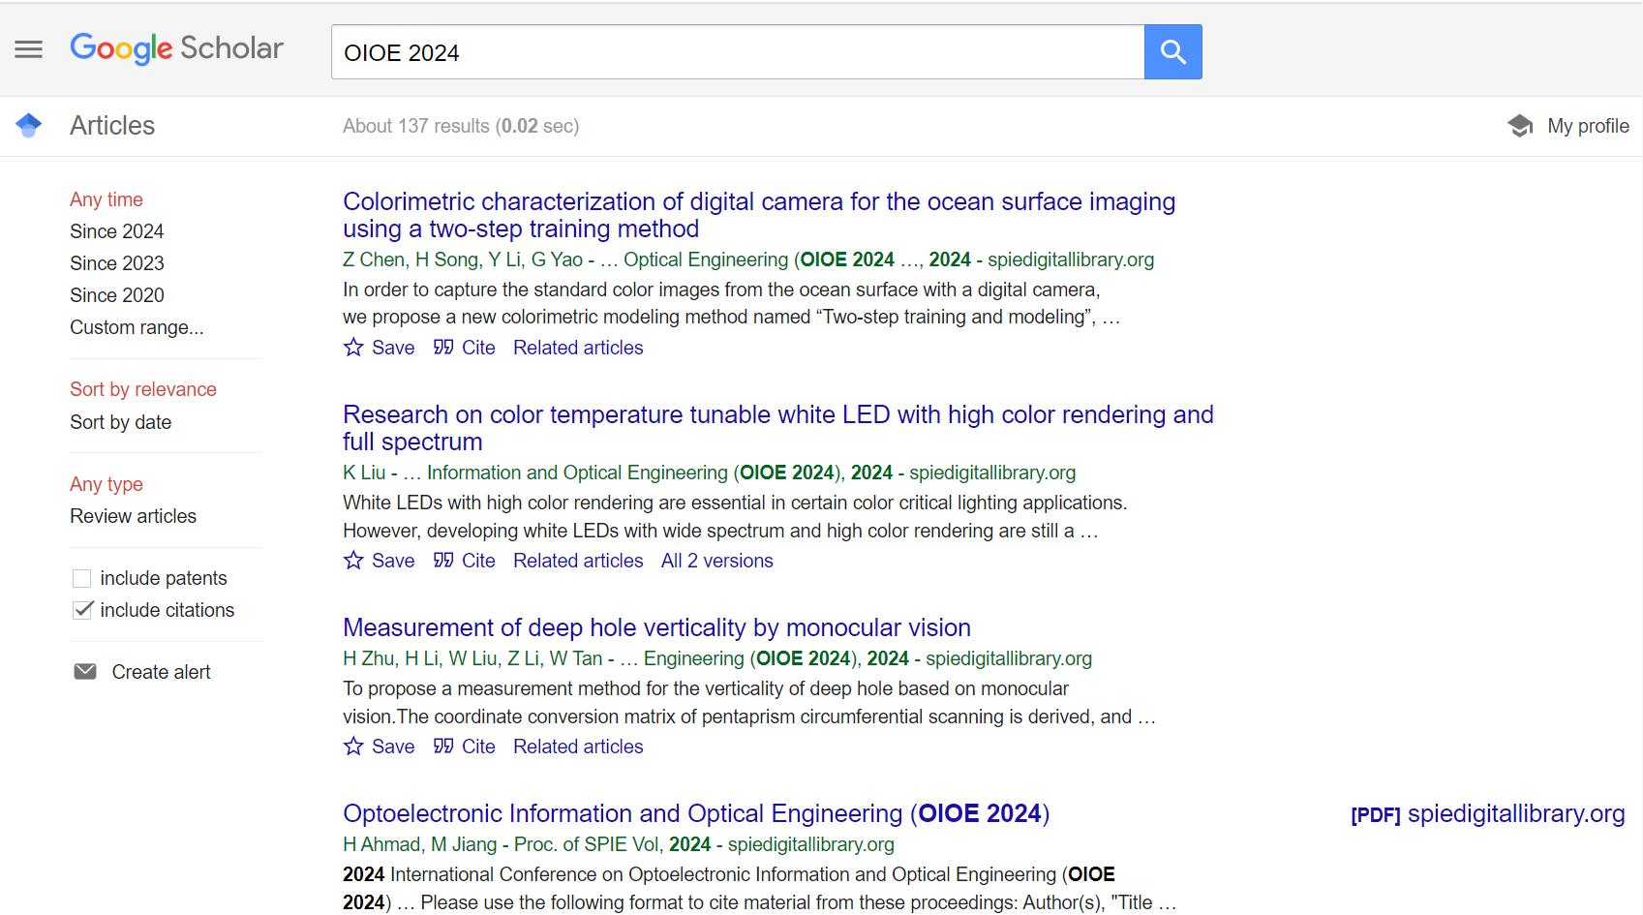This screenshot has width=1643, height=915.
Task: Click the quote icon for deep hole verticality result
Action: [x=443, y=746]
